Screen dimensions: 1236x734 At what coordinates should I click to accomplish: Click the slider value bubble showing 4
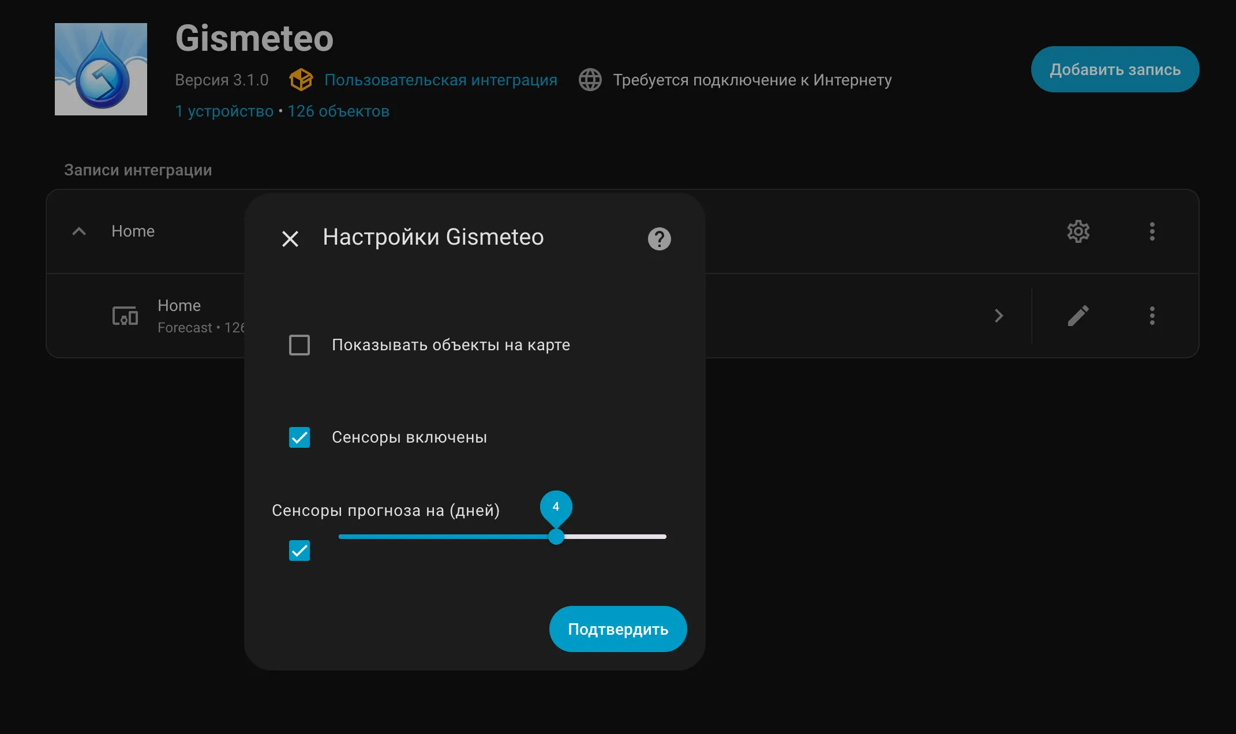point(556,507)
